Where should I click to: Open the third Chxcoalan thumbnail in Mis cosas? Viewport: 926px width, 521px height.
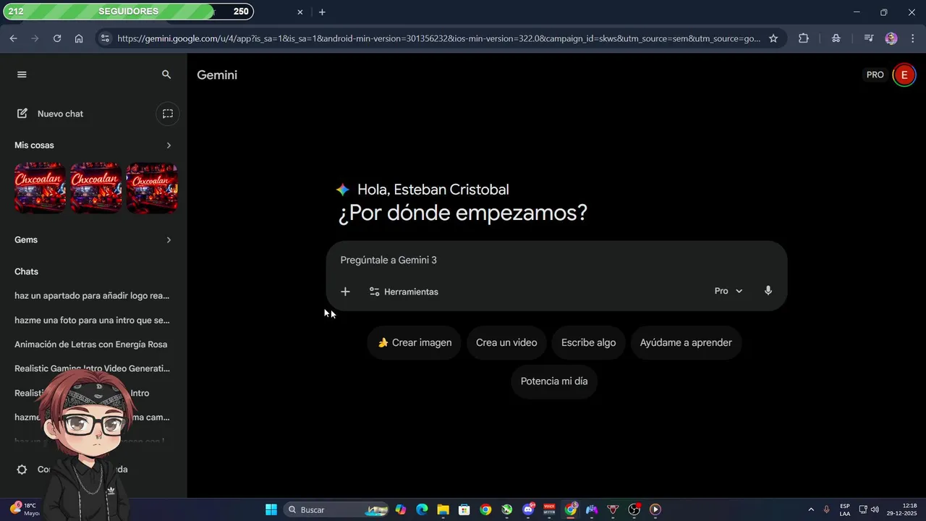click(x=152, y=188)
